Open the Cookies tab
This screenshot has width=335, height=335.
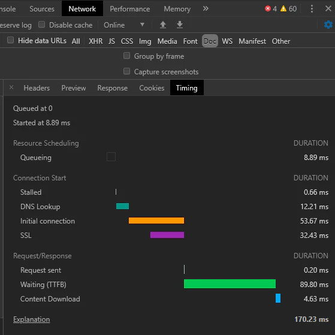(x=152, y=88)
